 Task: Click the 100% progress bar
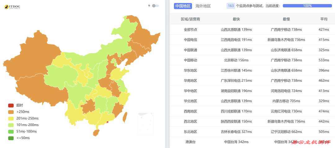pyautogui.click(x=307, y=6)
